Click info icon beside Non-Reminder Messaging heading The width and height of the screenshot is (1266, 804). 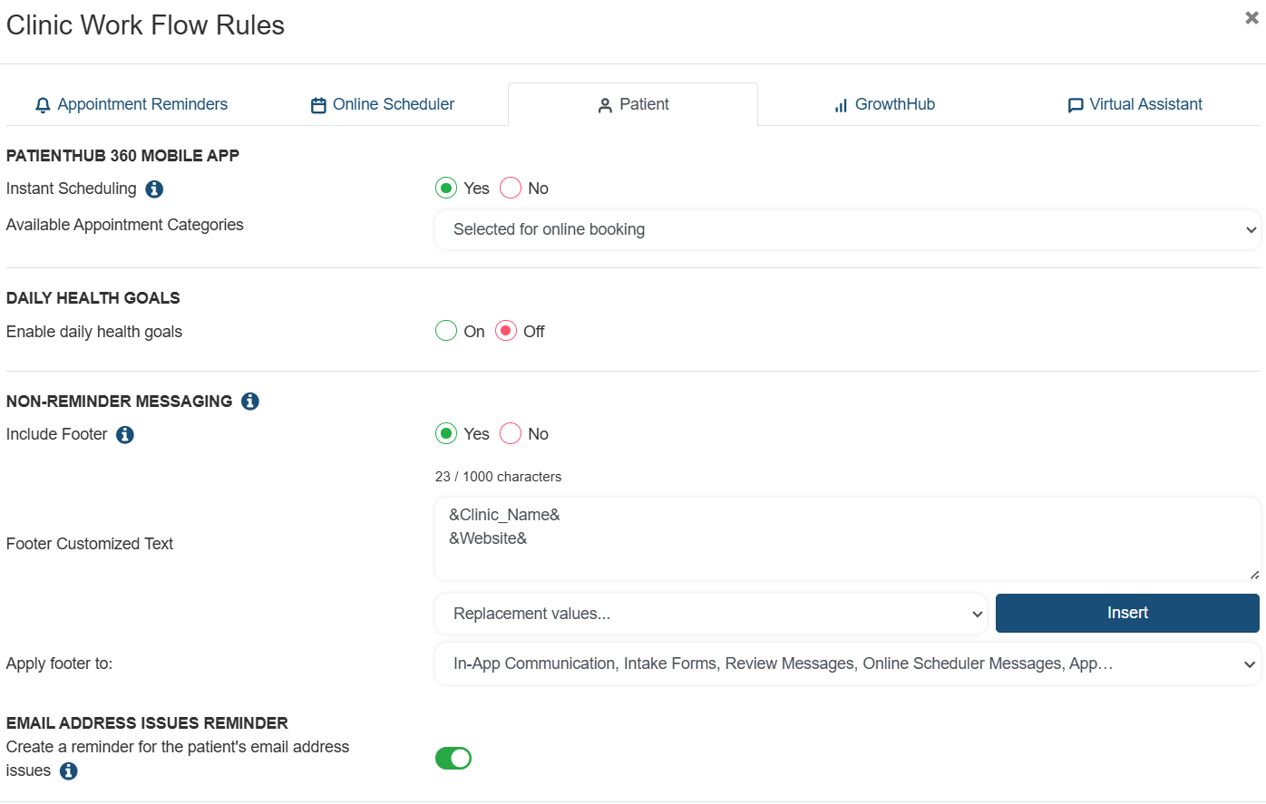[250, 401]
